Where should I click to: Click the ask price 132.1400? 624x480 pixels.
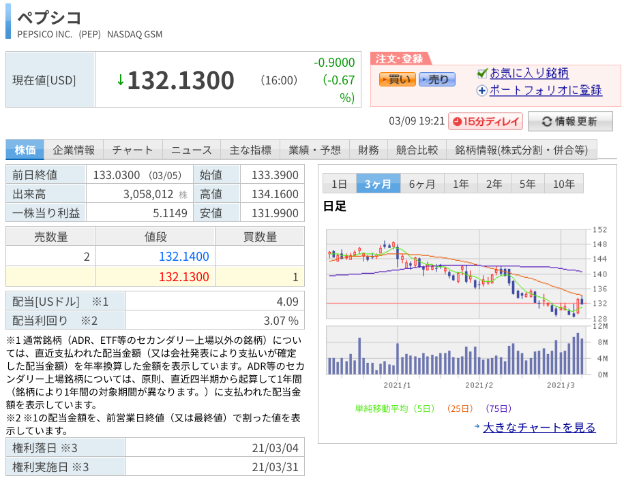point(184,256)
